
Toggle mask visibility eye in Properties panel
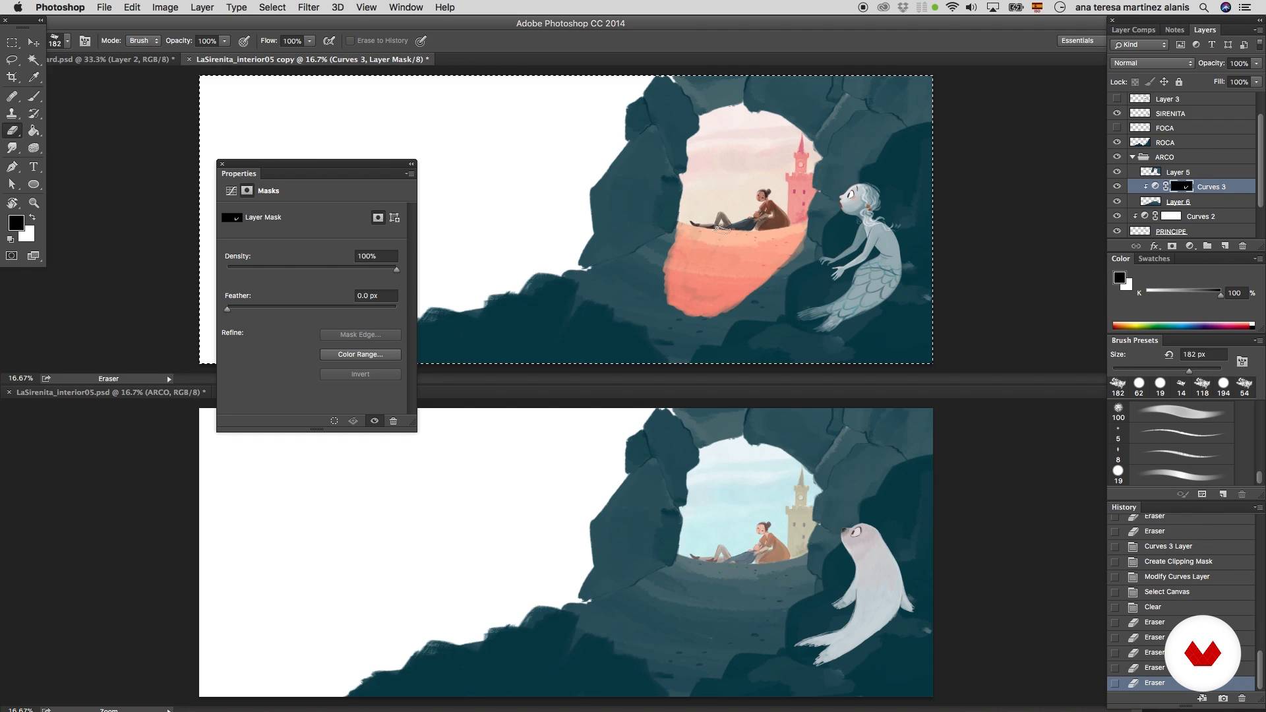(x=375, y=421)
